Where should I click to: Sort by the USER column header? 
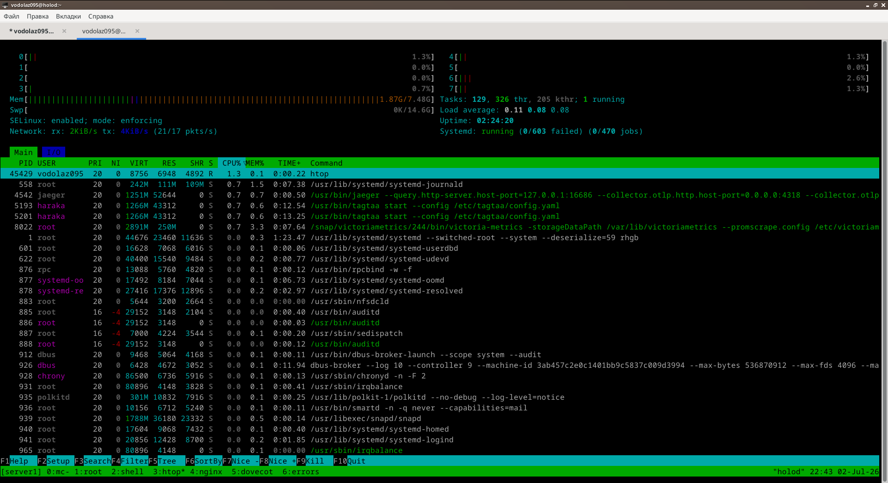[x=47, y=163]
